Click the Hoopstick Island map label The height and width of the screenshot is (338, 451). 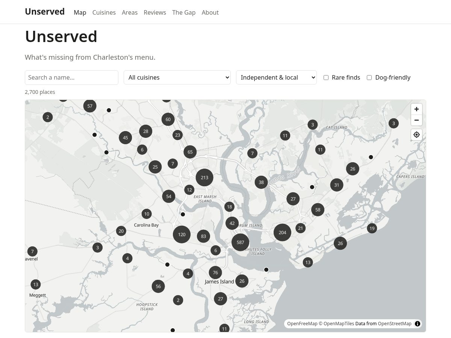(147, 306)
